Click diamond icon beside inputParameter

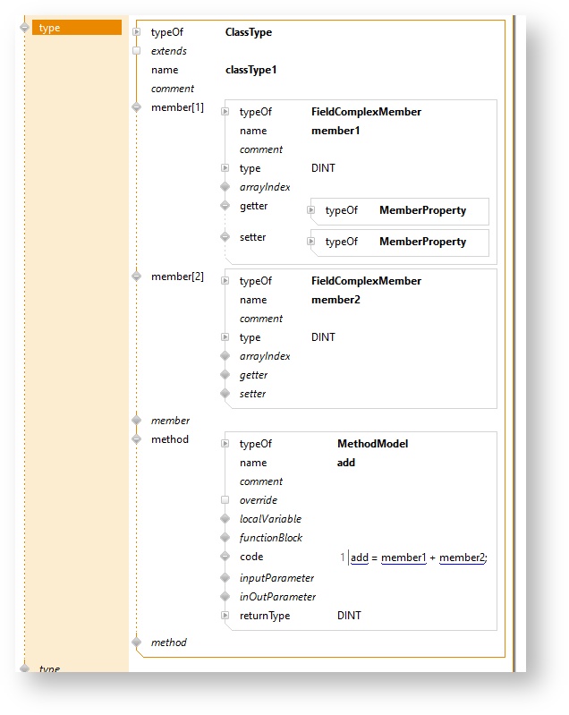coord(225,578)
